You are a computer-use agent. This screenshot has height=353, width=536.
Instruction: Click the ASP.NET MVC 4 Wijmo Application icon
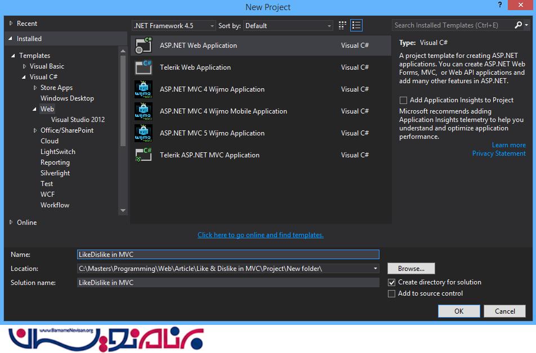tap(144, 89)
